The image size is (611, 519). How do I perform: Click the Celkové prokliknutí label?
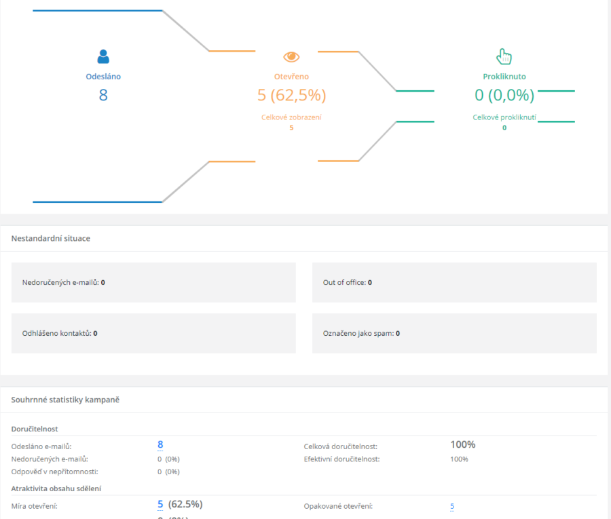pos(504,117)
